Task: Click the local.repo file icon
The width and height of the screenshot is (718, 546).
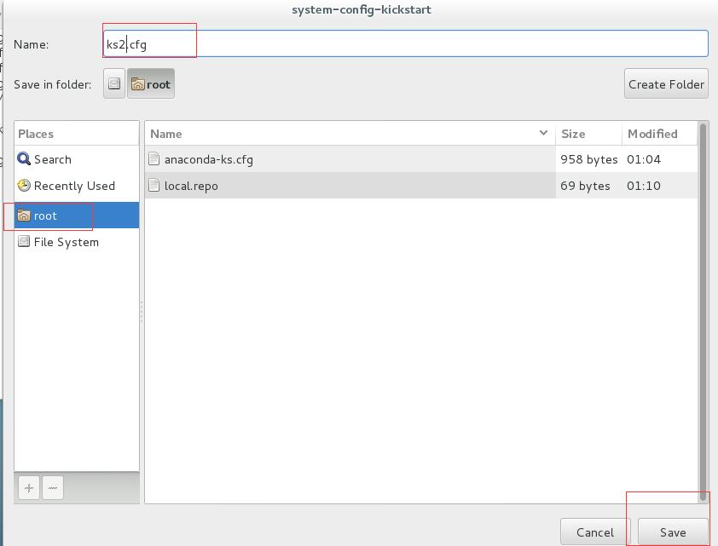Action: click(154, 186)
